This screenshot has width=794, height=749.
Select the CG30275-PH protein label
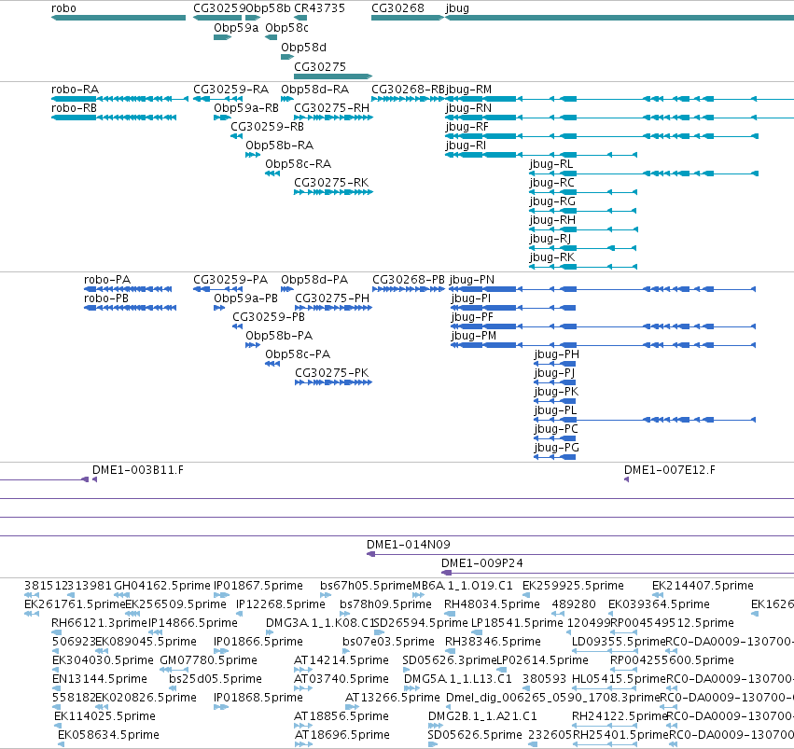click(332, 298)
